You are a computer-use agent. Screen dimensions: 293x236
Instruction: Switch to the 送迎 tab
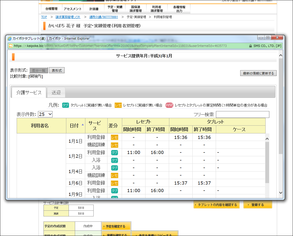coord(56,92)
